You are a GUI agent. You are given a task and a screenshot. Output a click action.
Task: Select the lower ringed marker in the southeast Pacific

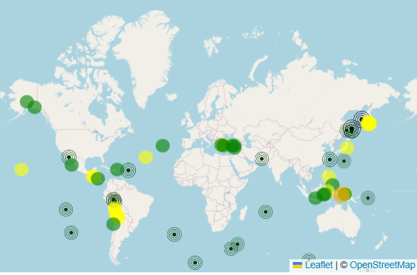(x=71, y=233)
